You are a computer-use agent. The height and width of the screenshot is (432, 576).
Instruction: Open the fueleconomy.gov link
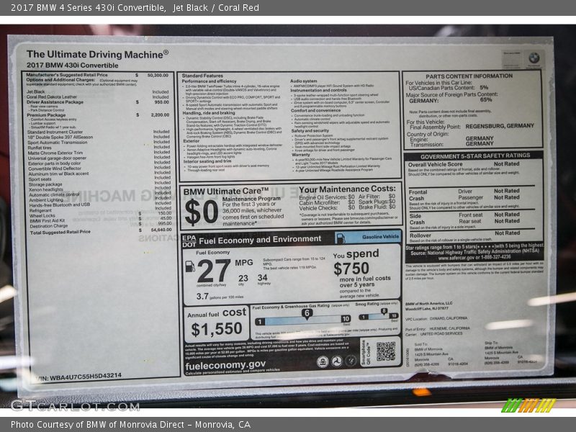pos(225,364)
